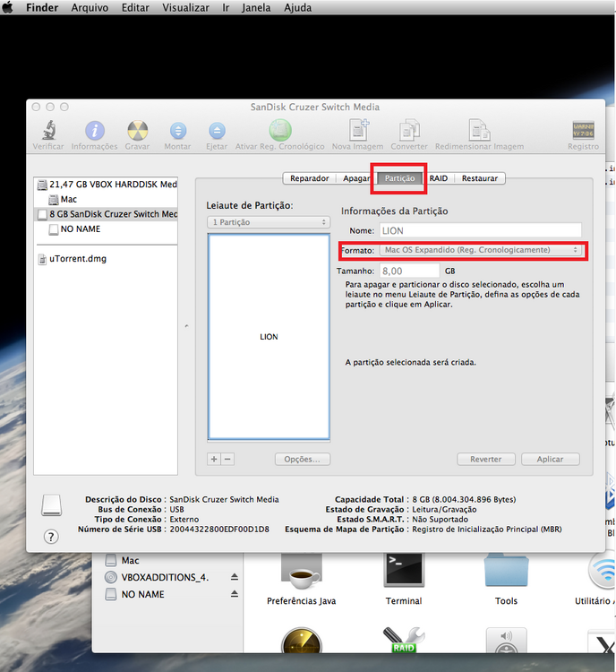
Task: Click the Aplicar button
Action: (550, 459)
